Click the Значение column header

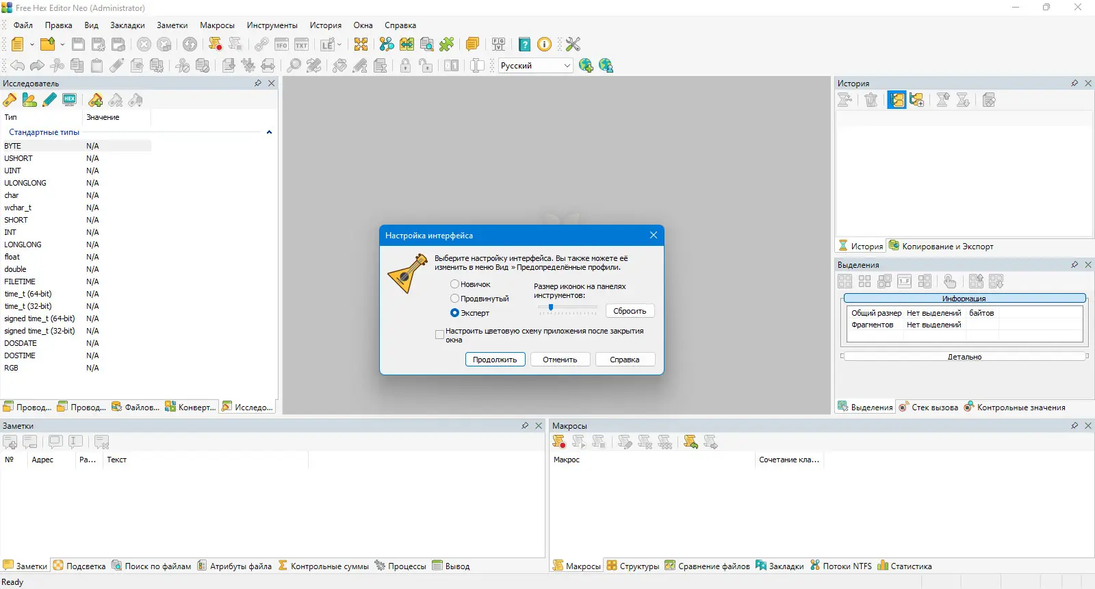click(x=116, y=117)
